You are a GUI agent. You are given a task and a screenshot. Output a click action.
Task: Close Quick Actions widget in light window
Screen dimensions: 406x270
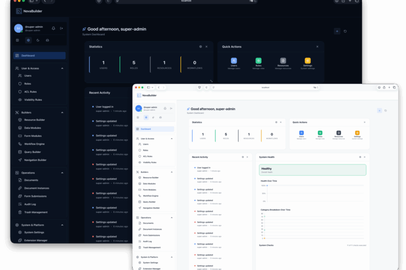tap(365, 122)
